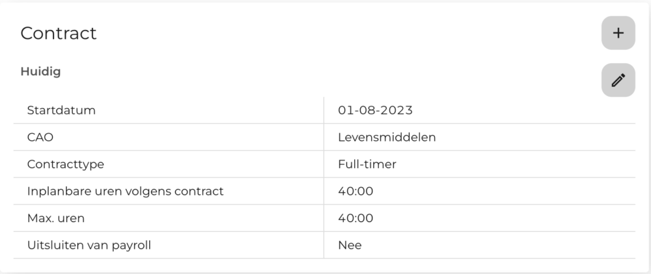
Task: Click the Inplanbare uren volgens contract label
Action: [x=125, y=192]
